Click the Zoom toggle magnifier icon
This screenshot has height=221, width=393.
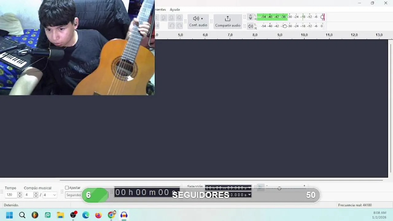pos(180,18)
